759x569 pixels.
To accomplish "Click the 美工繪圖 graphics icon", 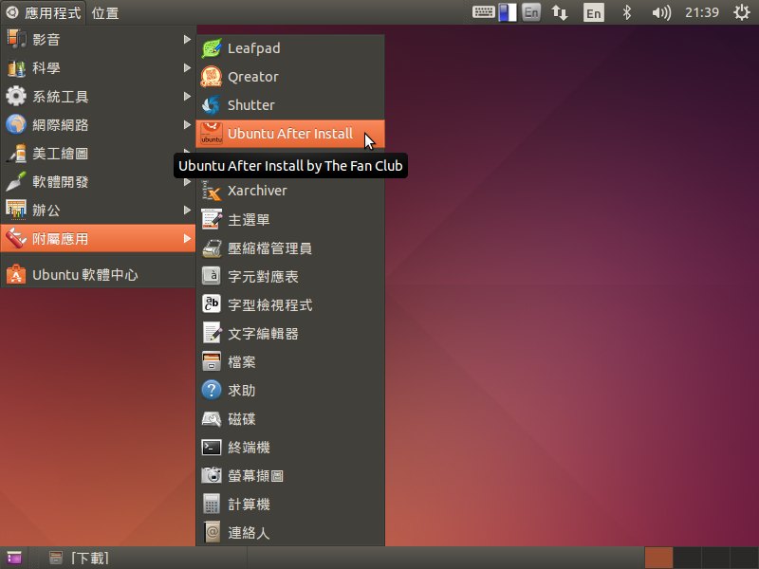I will pos(16,154).
